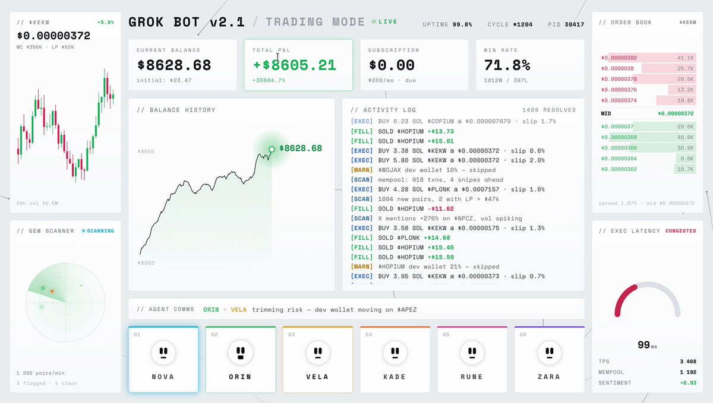The width and height of the screenshot is (713, 403).
Task: Open the Current Balance card
Action: 182,65
